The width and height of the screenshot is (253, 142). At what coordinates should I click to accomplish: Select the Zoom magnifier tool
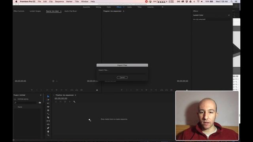coord(48,135)
